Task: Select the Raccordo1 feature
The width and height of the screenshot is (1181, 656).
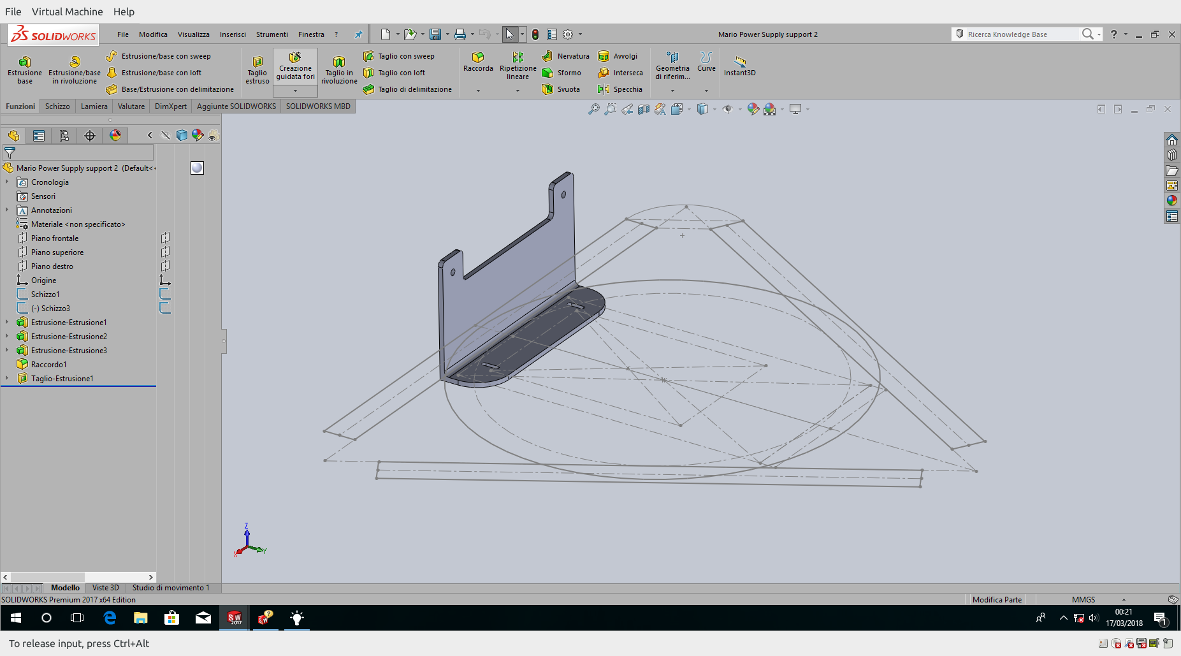Action: click(x=49, y=364)
